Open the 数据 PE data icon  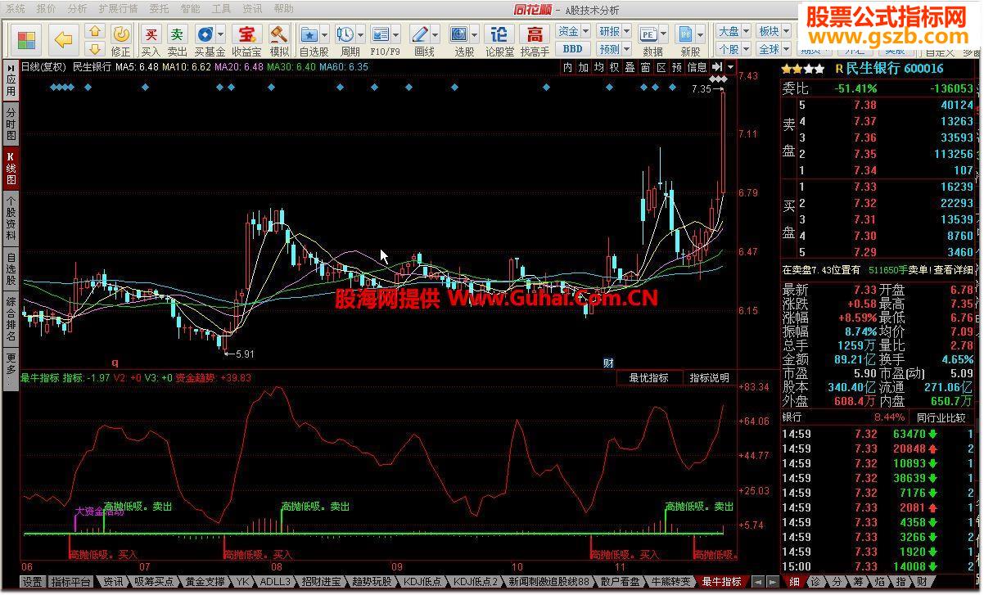(648, 34)
